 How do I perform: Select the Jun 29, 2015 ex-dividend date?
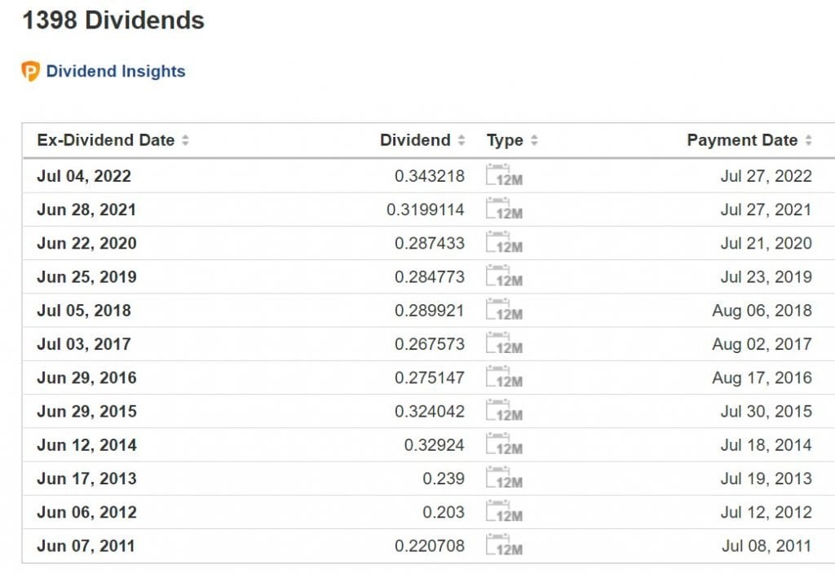coord(86,412)
